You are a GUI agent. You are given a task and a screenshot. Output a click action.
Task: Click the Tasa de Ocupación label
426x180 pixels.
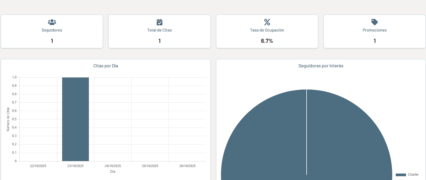coord(267,30)
